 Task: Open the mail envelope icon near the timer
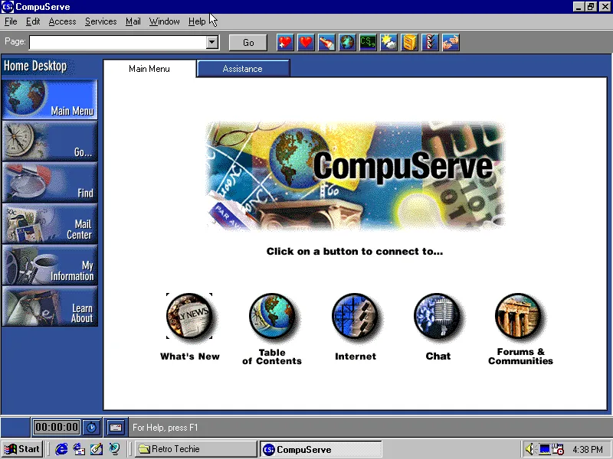point(116,427)
